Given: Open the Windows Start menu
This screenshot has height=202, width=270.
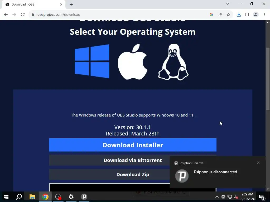Looking at the screenshot, I should click(x=6, y=197).
